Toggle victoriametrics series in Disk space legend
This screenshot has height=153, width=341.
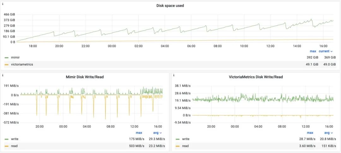tap(22, 64)
